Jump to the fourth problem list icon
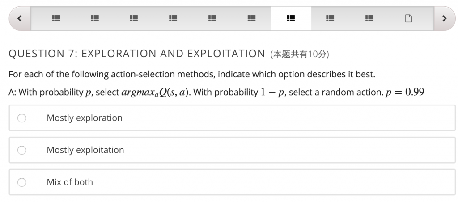This screenshot has width=458, height=202. click(x=173, y=19)
